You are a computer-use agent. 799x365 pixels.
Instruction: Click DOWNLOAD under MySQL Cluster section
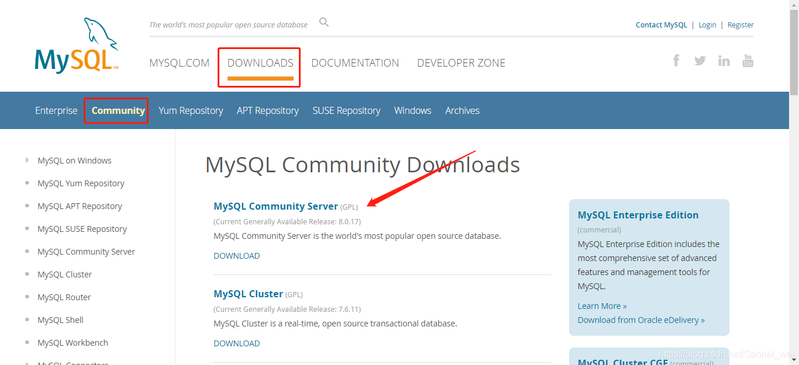pyautogui.click(x=237, y=343)
